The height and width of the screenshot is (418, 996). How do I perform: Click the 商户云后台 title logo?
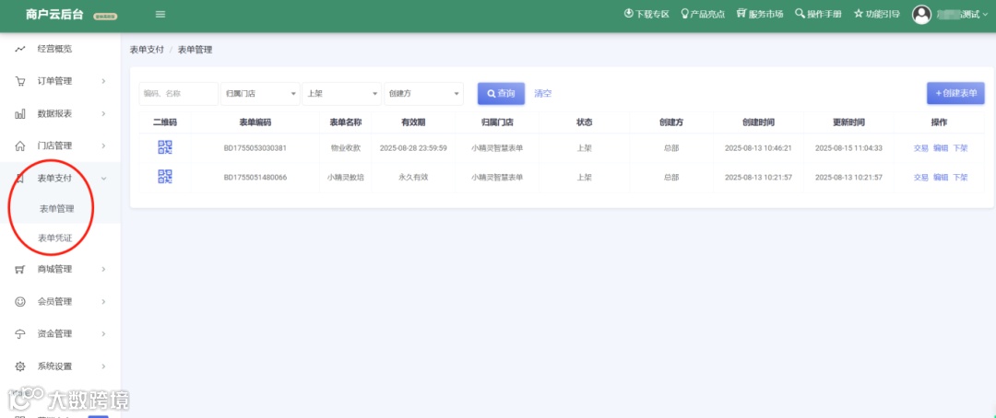pyautogui.click(x=54, y=14)
